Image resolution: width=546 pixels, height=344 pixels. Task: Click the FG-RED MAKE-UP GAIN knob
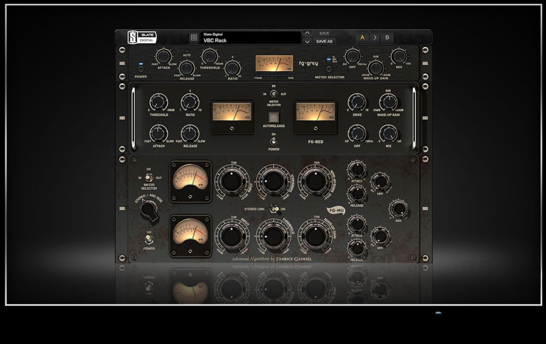(388, 102)
